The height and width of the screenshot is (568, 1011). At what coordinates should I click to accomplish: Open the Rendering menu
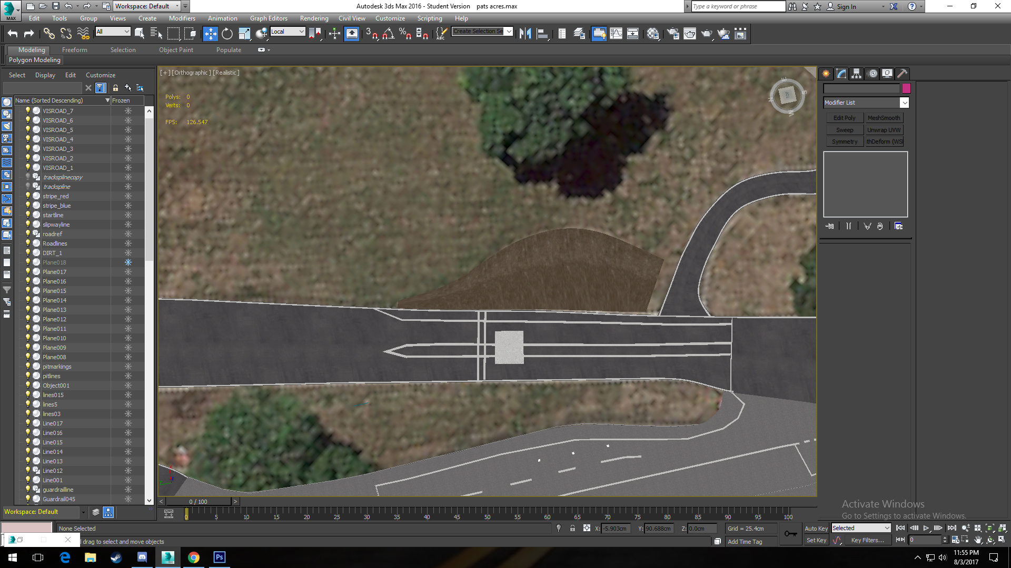coord(314,18)
